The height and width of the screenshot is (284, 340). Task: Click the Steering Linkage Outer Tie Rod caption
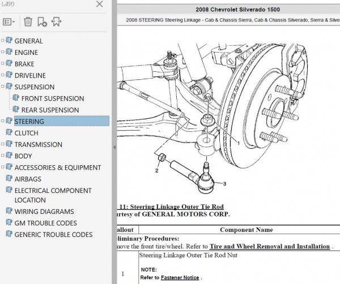171,206
